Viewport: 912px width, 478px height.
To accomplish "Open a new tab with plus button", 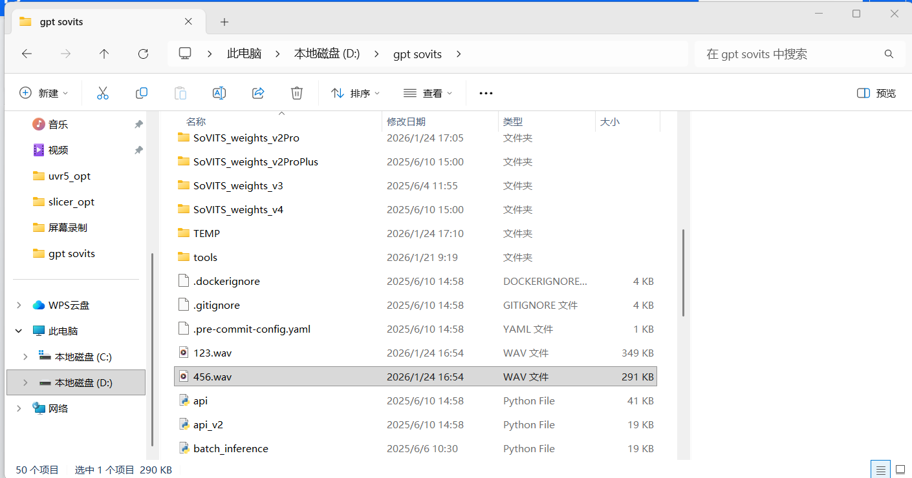I will pos(224,22).
